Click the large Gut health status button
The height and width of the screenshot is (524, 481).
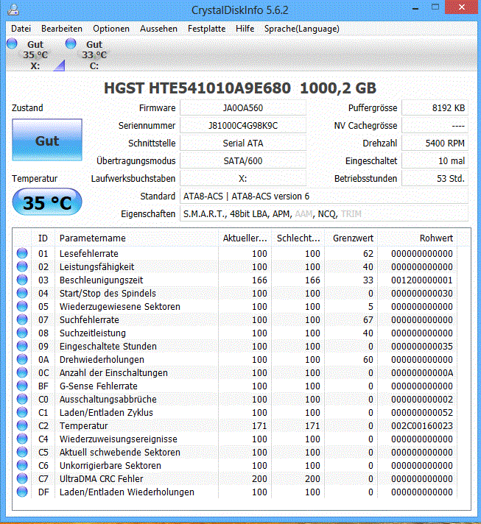pyautogui.click(x=47, y=140)
